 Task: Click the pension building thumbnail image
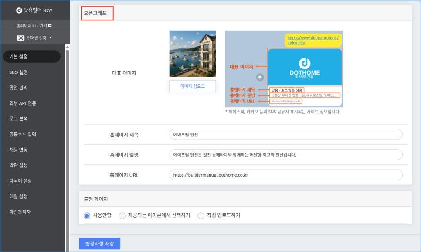click(x=193, y=54)
